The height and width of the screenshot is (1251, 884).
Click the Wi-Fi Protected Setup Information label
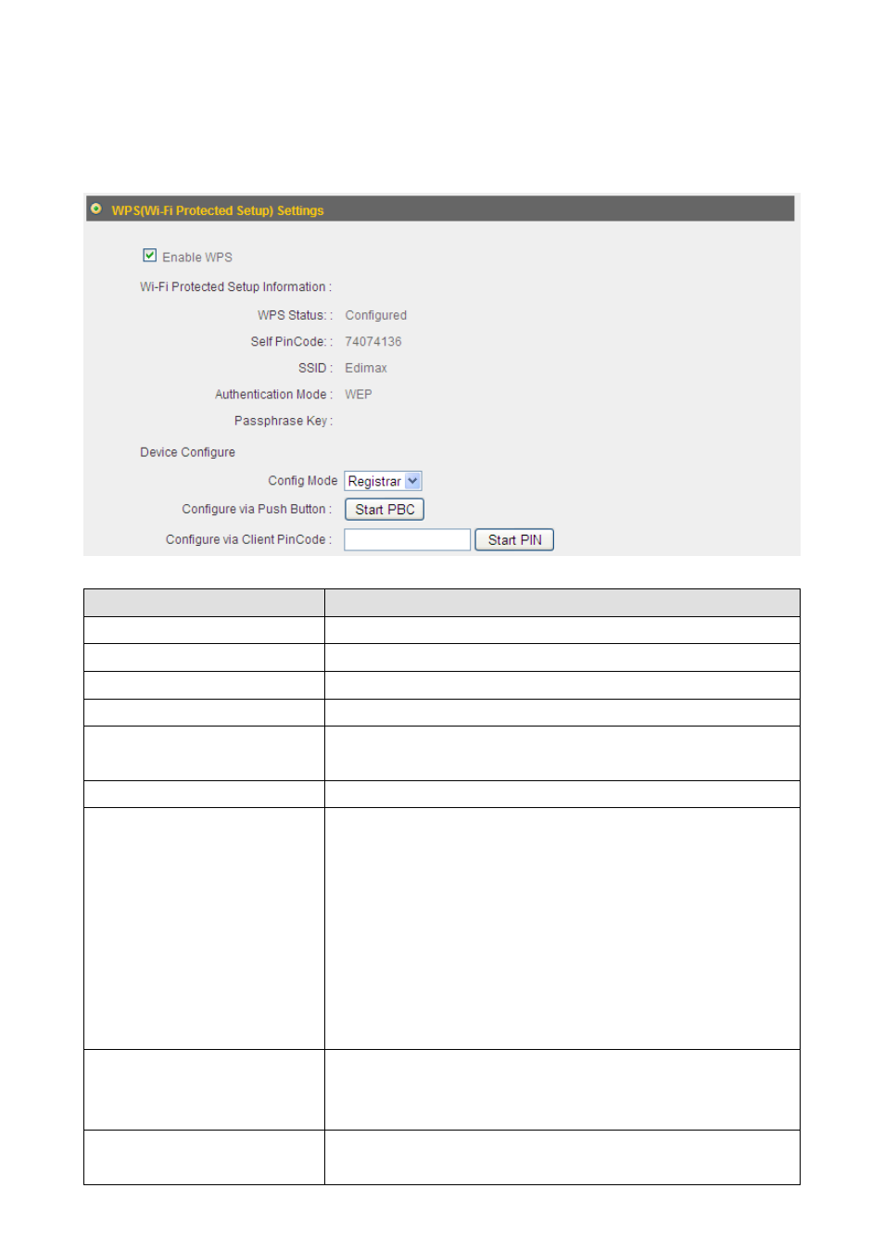point(235,287)
